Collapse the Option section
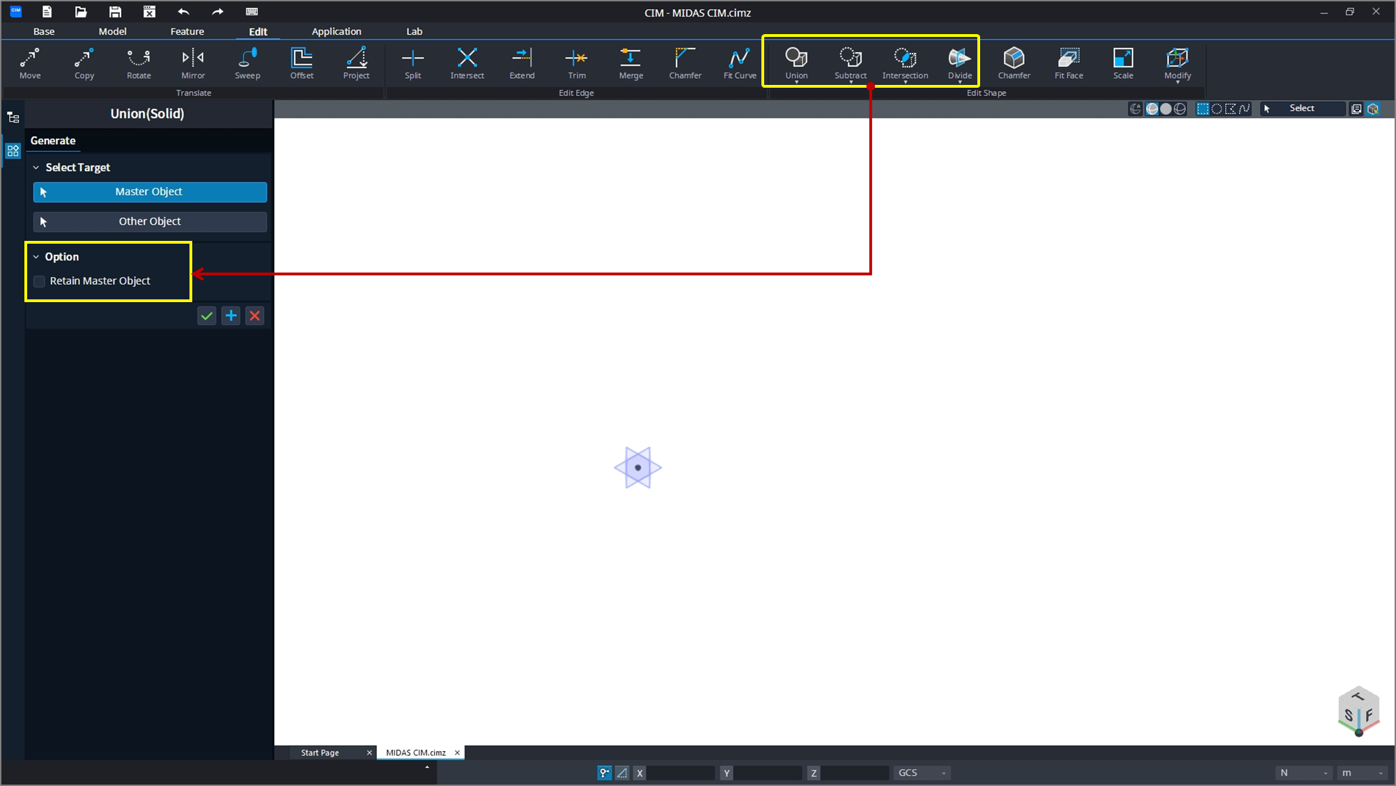1396x786 pixels. tap(36, 257)
